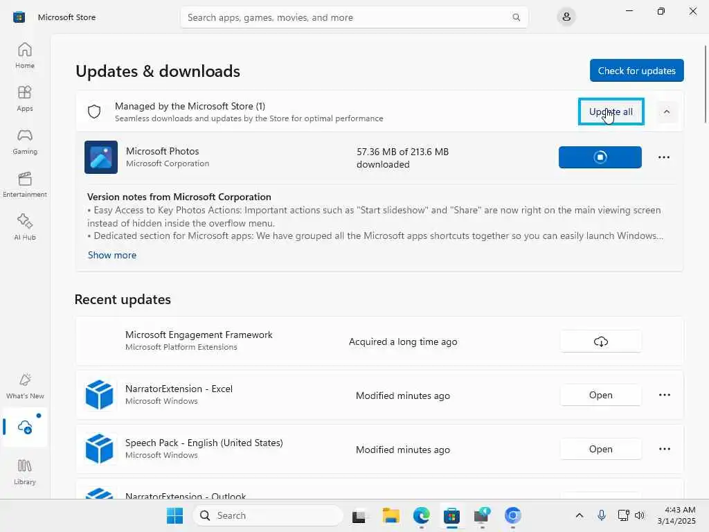Viewport: 709px width, 532px height.
Task: Click the vertical scrollbar of the Store page
Action: coord(705,84)
